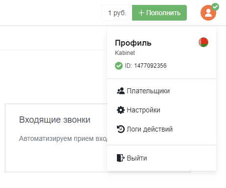The height and width of the screenshot is (188, 226).
Task: Click the green verified checkmark beside ID
Action: (x=119, y=66)
